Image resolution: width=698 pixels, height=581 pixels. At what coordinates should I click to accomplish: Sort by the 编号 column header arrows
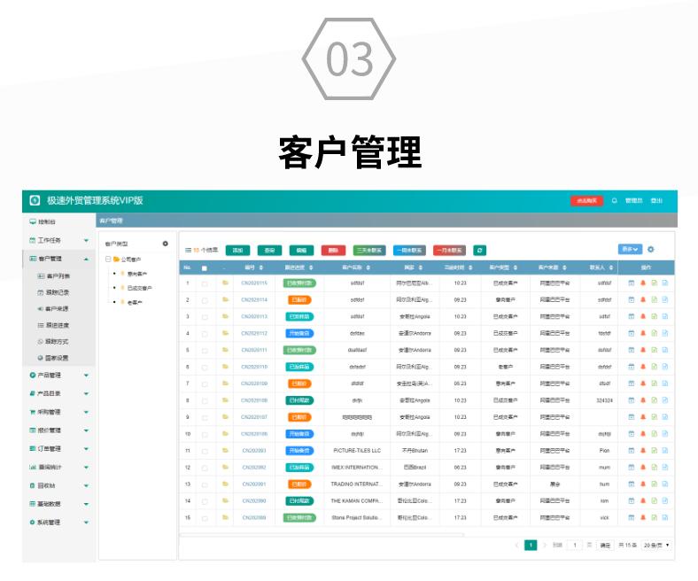tap(261, 267)
